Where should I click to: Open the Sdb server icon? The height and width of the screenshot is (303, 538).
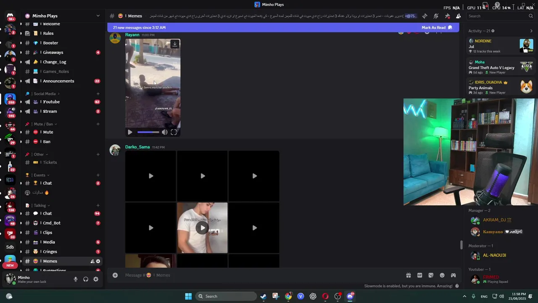pyautogui.click(x=10, y=247)
